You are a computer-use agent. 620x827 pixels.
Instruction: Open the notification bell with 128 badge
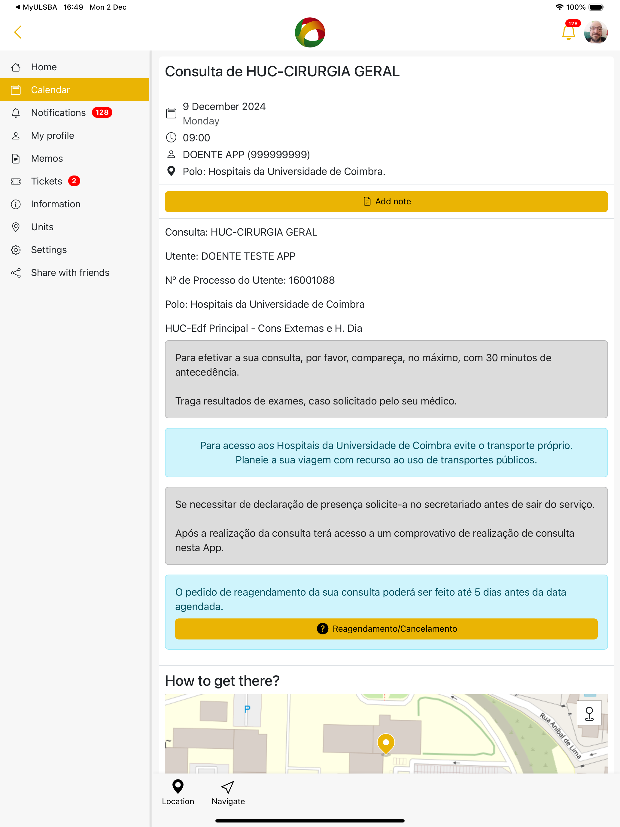pyautogui.click(x=569, y=32)
